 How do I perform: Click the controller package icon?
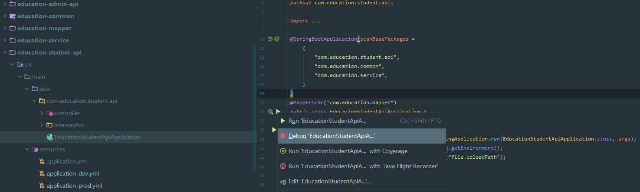(49, 113)
